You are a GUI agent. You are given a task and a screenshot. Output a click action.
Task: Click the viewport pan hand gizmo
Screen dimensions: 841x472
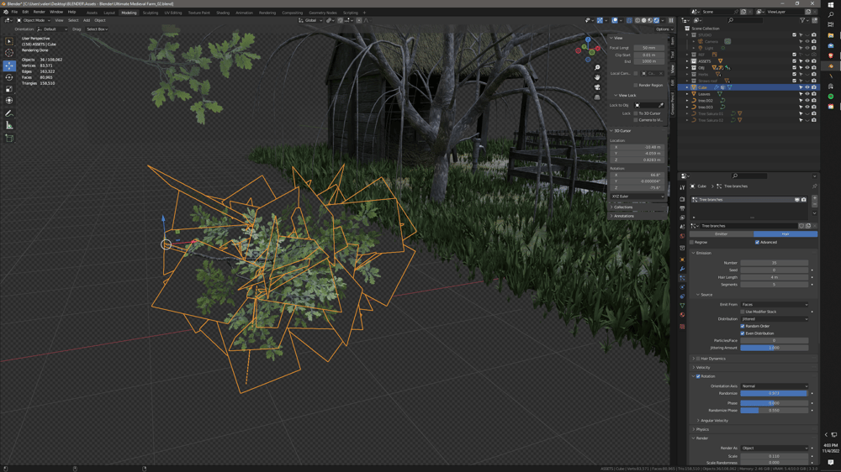click(x=597, y=77)
